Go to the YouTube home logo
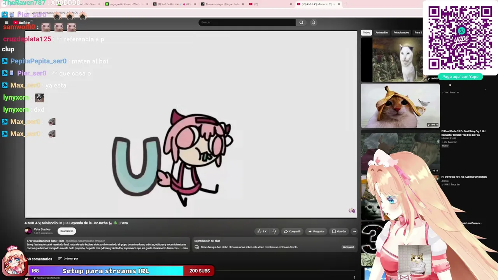 click(22, 23)
